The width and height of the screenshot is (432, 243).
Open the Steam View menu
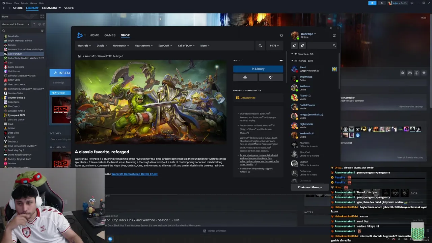(16, 3)
